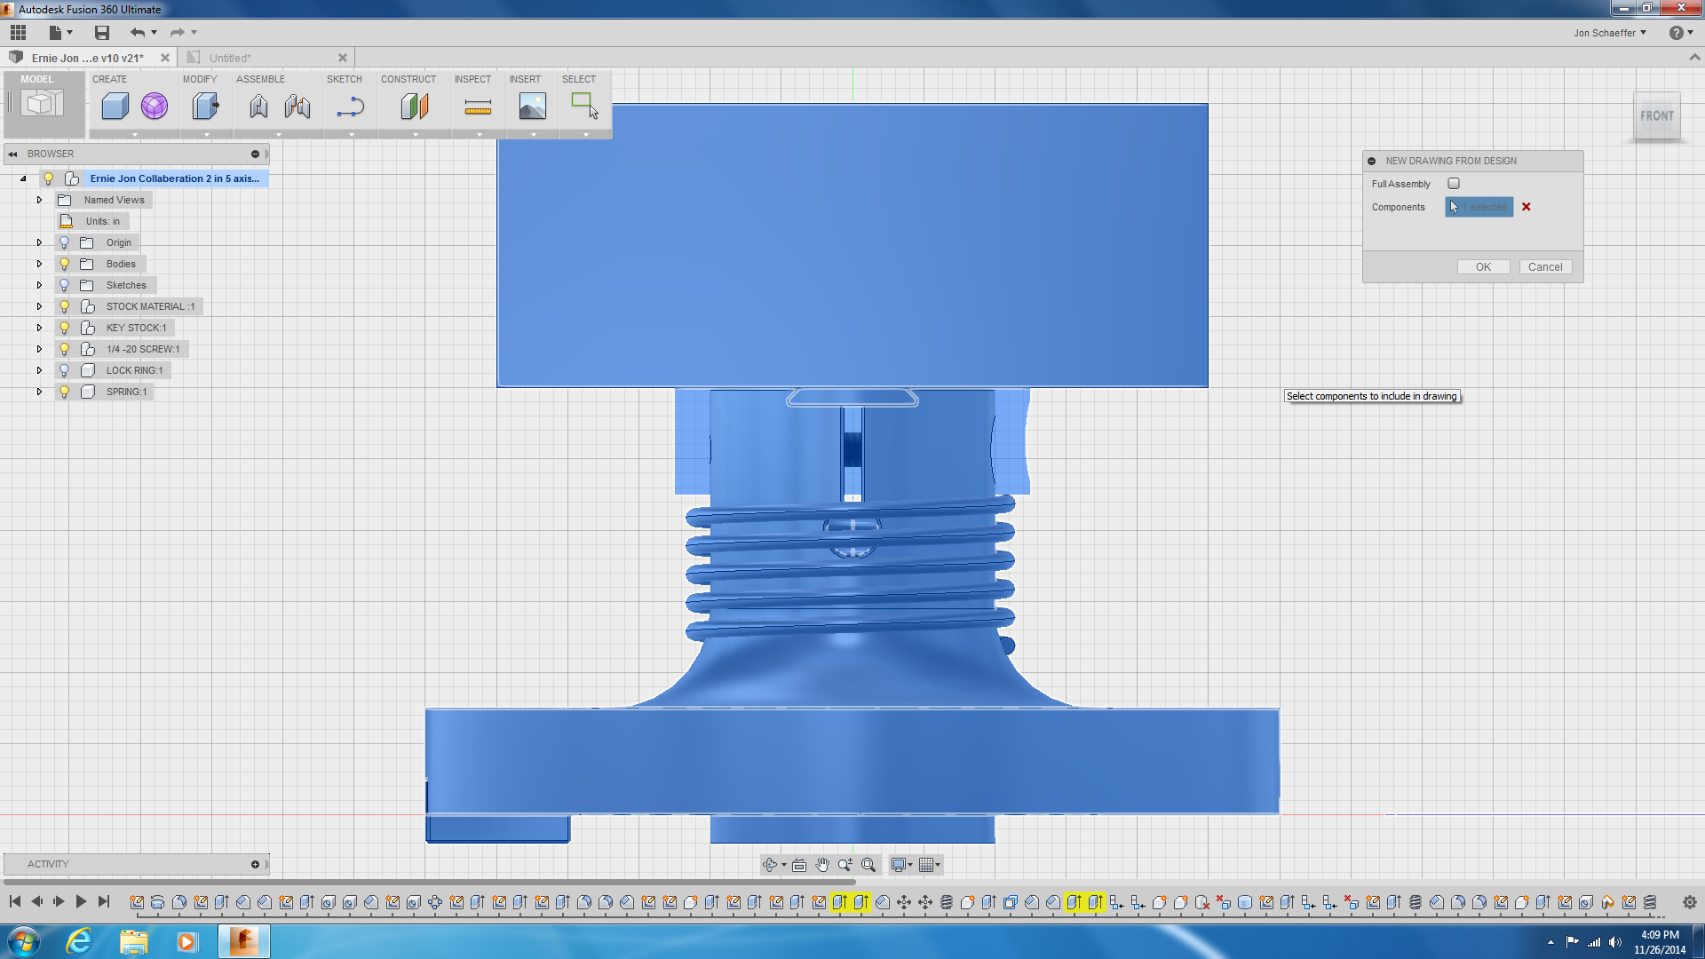Toggle visibility bulb for LOCK RING:1
The width and height of the screenshot is (1705, 959).
coord(64,370)
